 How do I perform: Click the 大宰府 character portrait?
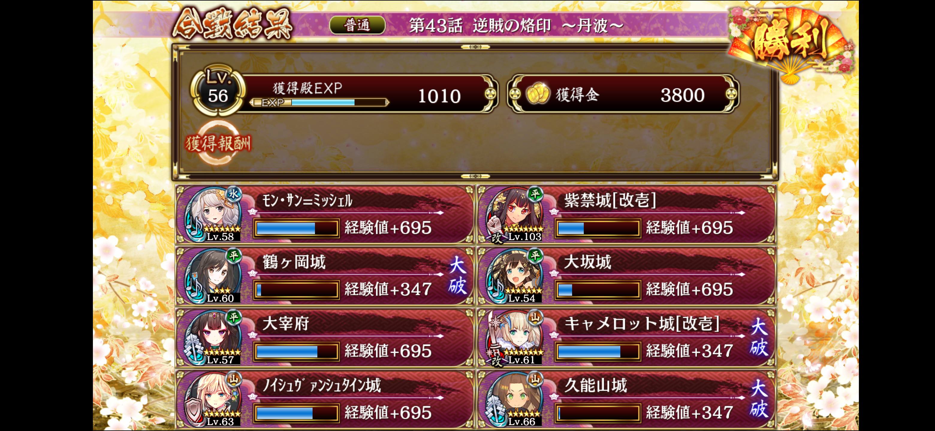pyautogui.click(x=213, y=338)
